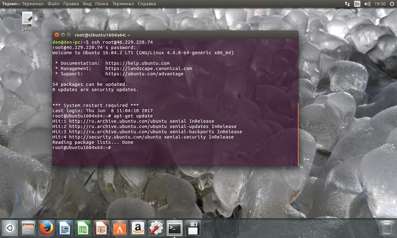This screenshot has width=397, height=238.
Task: Click the terminal title bar text
Action: 102,35
